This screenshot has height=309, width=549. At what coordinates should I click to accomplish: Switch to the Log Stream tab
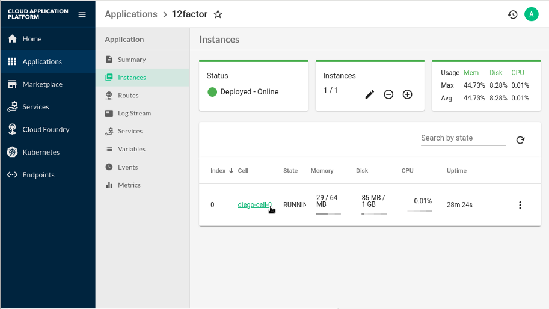(x=134, y=113)
